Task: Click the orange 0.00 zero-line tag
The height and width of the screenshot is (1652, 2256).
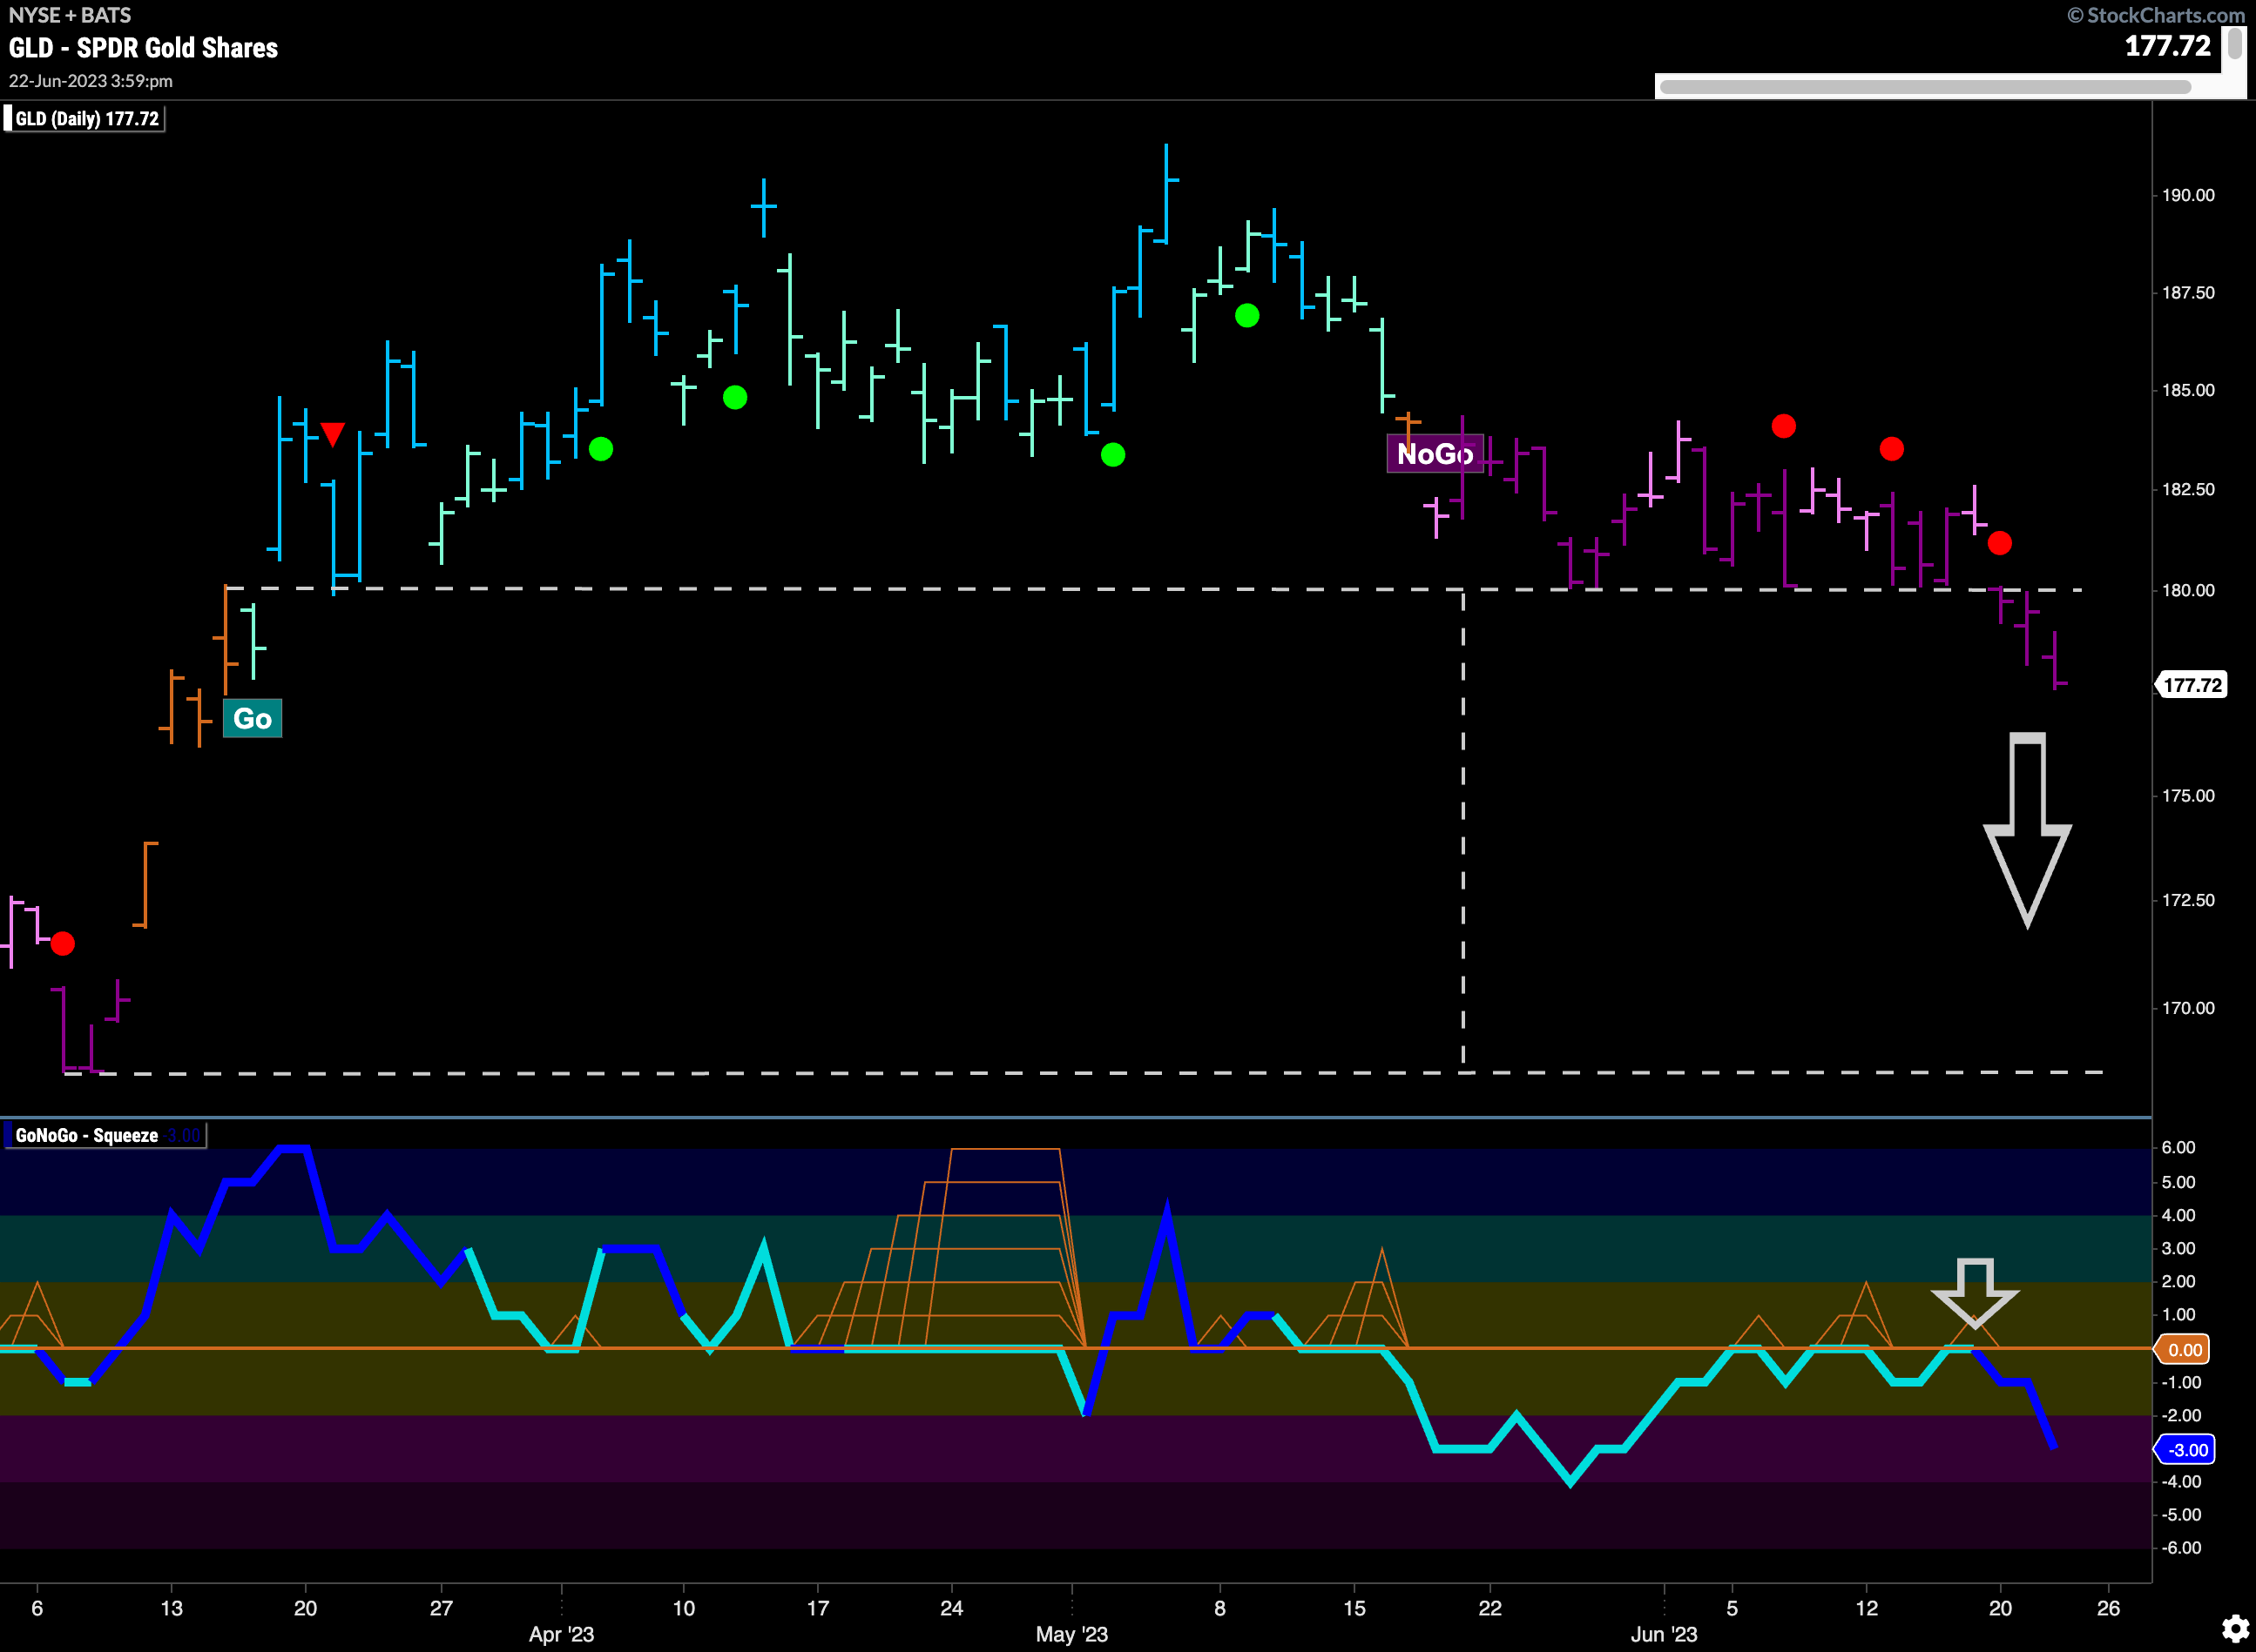Action: pos(2184,1350)
